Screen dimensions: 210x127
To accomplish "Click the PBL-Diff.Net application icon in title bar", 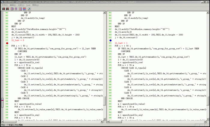I will tap(2, 2).
